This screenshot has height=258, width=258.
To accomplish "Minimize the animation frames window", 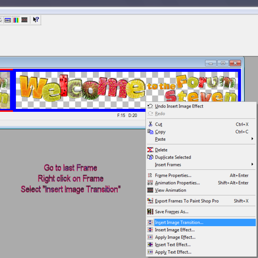I will click(211, 63).
